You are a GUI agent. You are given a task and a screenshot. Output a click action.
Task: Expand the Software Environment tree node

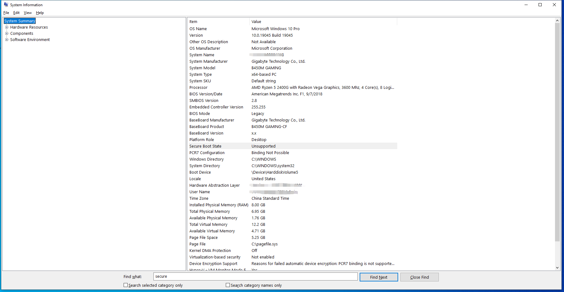coord(7,39)
